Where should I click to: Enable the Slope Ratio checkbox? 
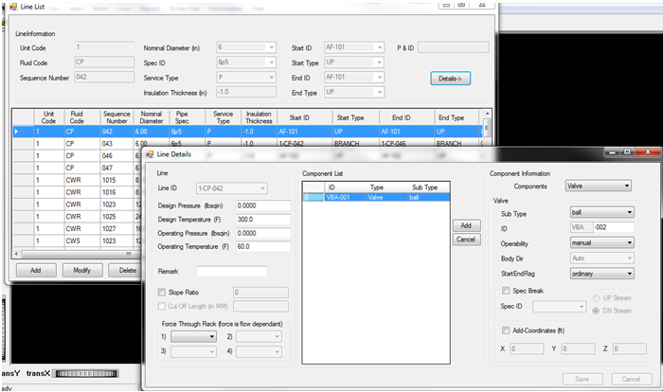click(x=162, y=293)
